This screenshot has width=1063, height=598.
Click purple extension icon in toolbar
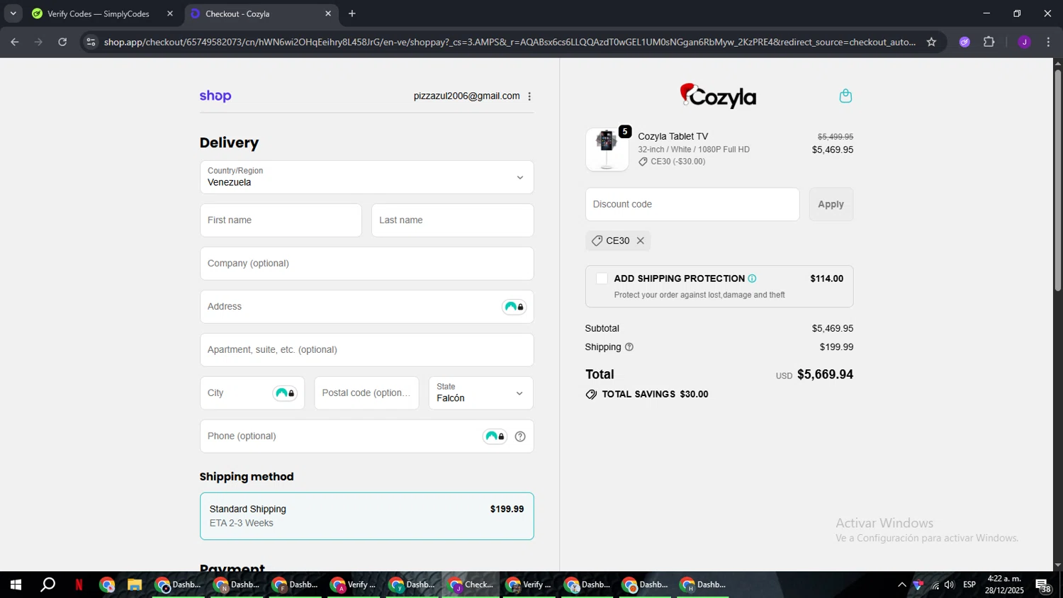tap(964, 42)
